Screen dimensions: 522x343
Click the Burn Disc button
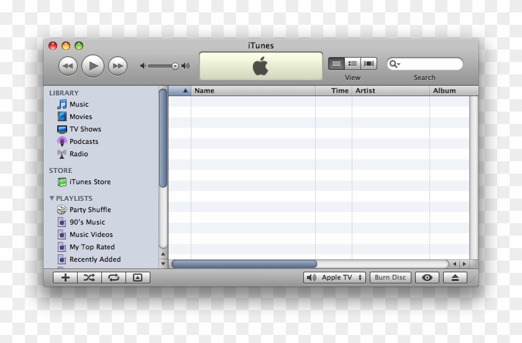[x=390, y=277]
